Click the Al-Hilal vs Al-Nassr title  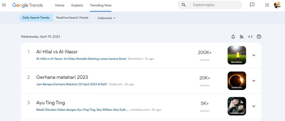tap(57, 52)
